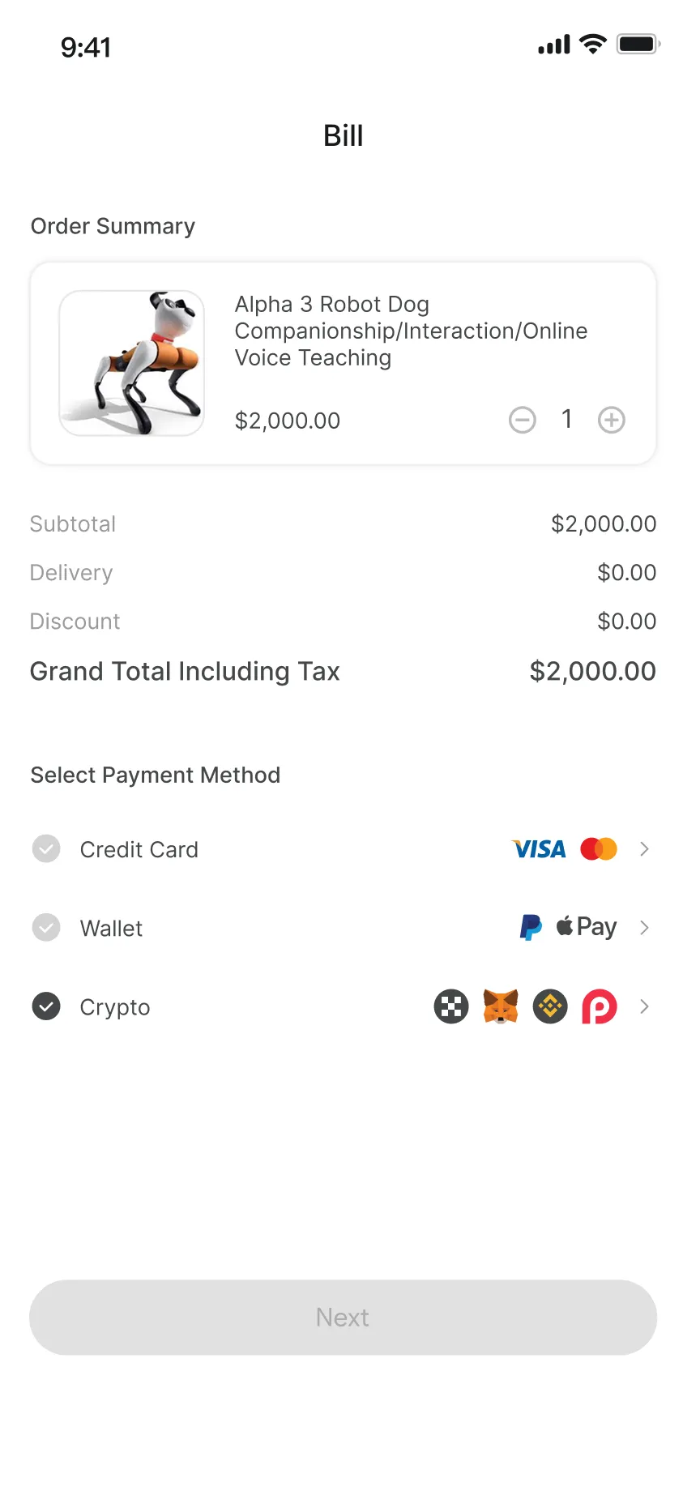
Task: Open the Alpha 3 Robot Dog product title
Action: coord(411,331)
